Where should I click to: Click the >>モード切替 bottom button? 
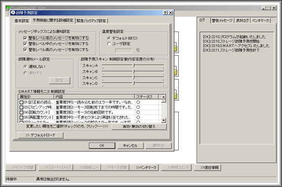(x=115, y=168)
